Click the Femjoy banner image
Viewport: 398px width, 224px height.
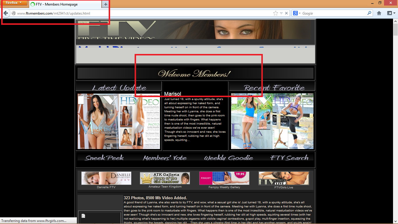[x=224, y=178]
